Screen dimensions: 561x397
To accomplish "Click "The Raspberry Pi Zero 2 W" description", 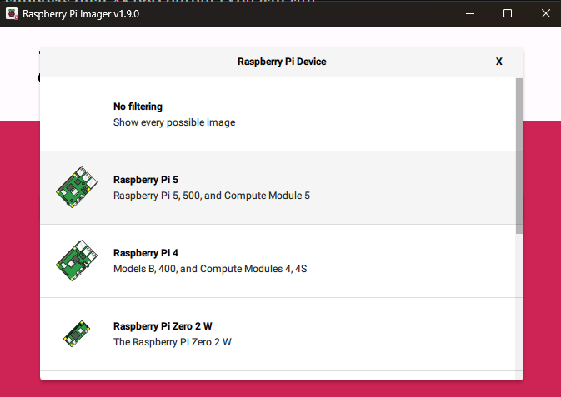I will (173, 342).
